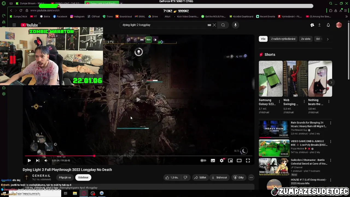The image size is (350, 197).
Task: Open the Samsung Galaxy S23 short
Action: (271, 79)
